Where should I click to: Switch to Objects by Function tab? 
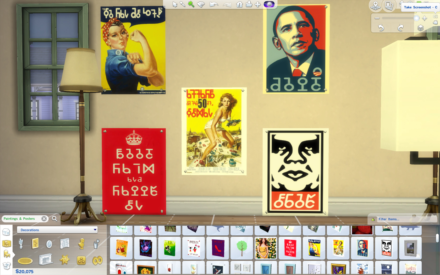(x=7, y=254)
